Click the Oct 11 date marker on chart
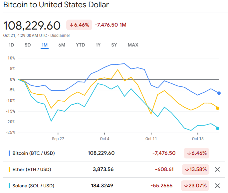This screenshot has width=228, height=193. tap(151, 139)
